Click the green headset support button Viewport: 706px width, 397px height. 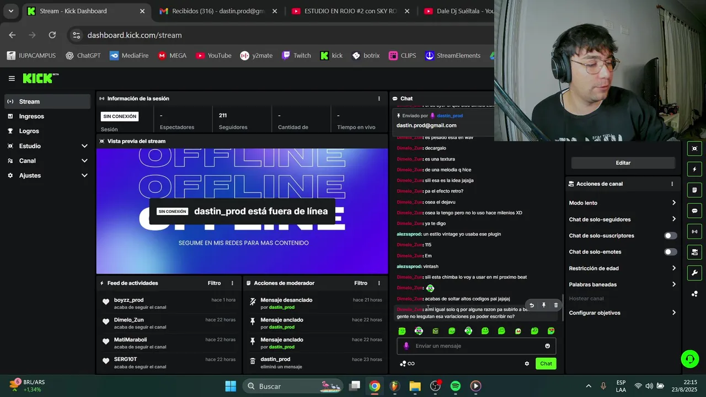click(x=689, y=359)
